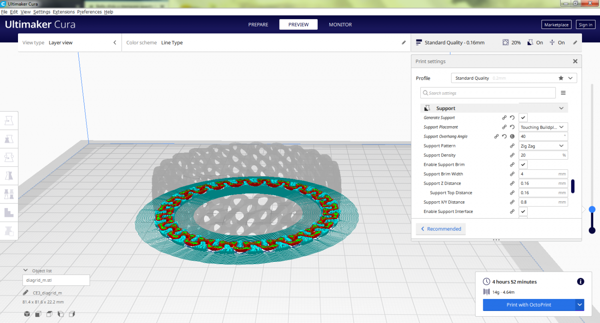Select the Mirror tool in the left toolbar
The image size is (600, 323).
point(9,176)
